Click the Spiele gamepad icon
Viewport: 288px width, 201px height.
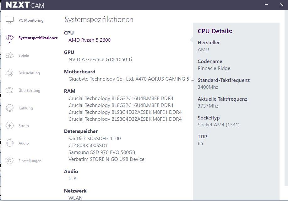point(10,56)
